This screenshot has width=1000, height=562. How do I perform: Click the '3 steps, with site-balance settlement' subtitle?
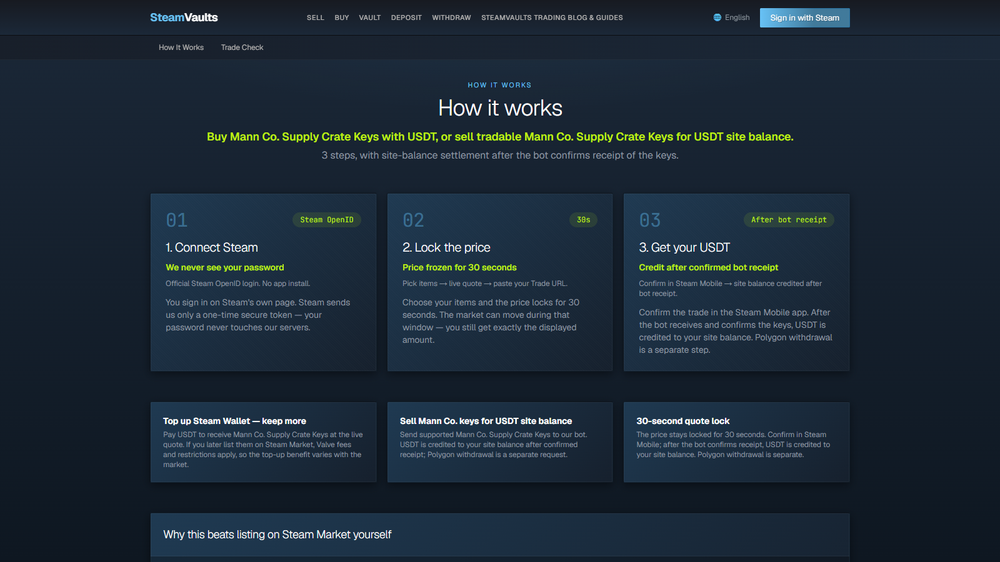point(500,155)
